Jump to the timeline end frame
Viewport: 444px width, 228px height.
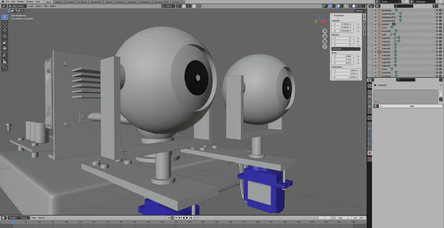coord(194,218)
